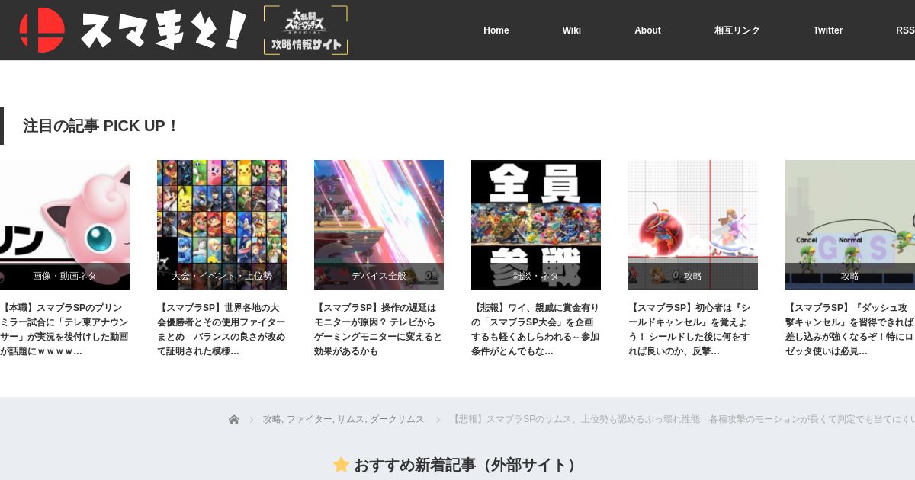Screen dimensions: 915x480
Task: Open article 初心者はシールドキャンセル
Action: [x=693, y=329]
